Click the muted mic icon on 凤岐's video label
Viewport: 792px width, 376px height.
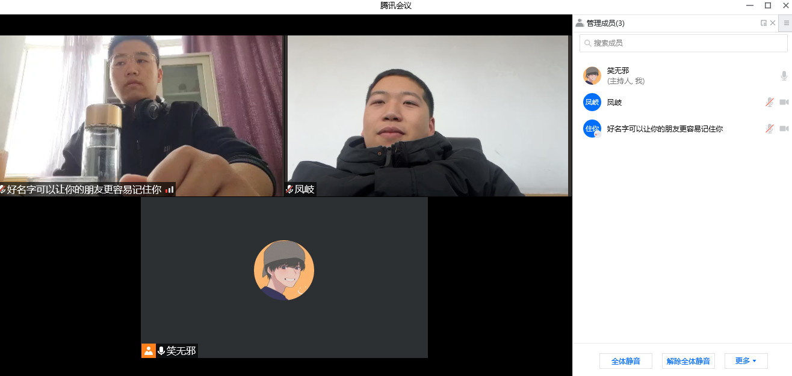289,189
